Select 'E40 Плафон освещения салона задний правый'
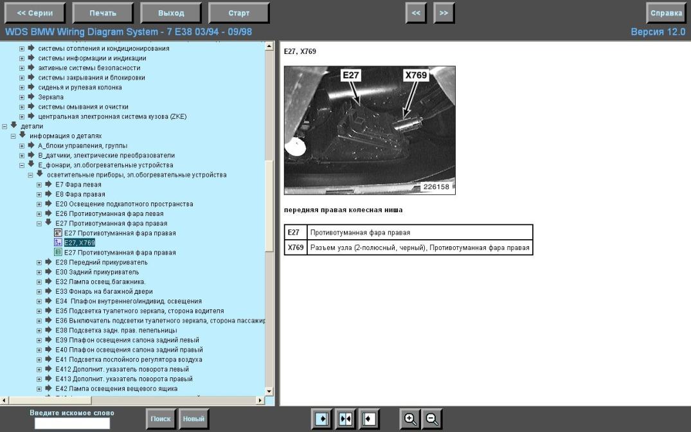Image resolution: width=691 pixels, height=432 pixels. tap(129, 350)
